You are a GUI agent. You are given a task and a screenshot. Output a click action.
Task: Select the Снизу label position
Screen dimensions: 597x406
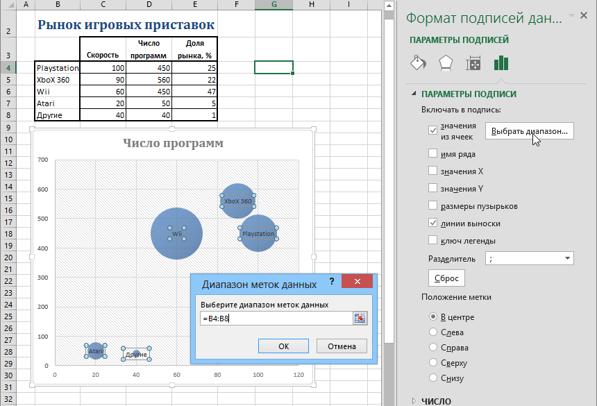(x=433, y=378)
